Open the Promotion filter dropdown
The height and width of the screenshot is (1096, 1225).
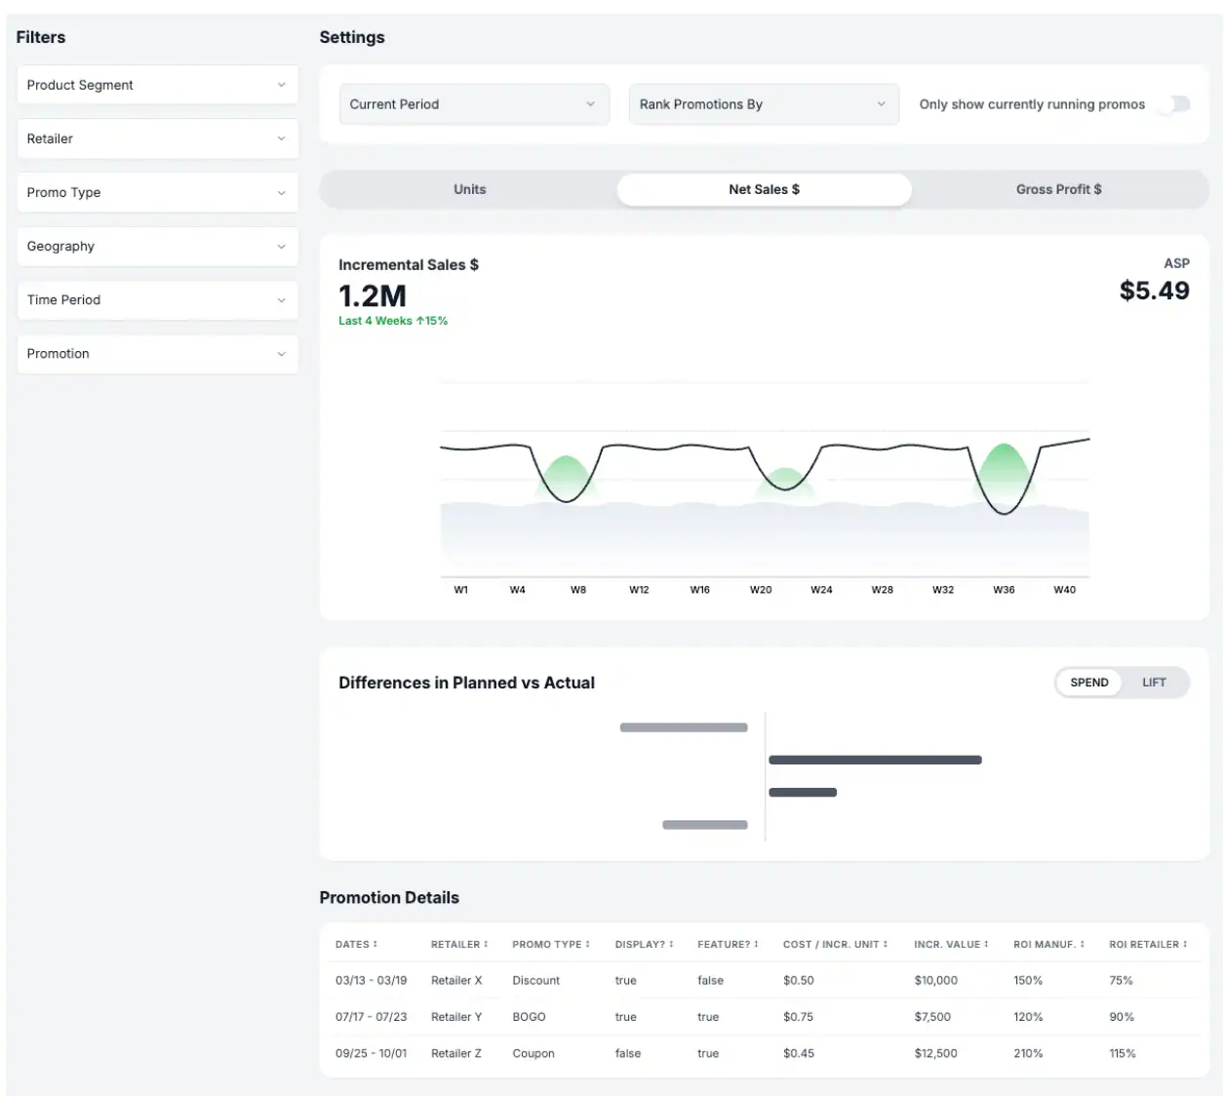[157, 353]
